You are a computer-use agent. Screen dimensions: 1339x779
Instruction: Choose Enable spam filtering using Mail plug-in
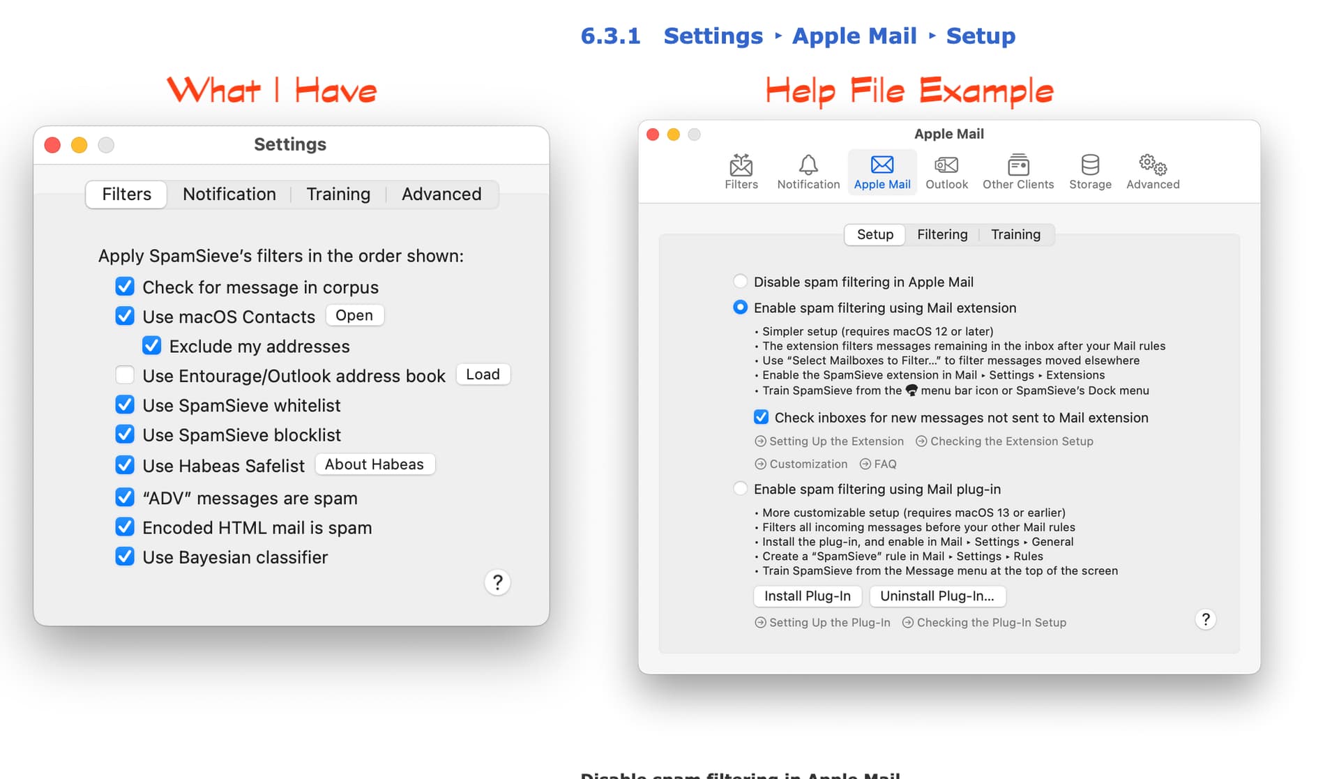coord(740,489)
